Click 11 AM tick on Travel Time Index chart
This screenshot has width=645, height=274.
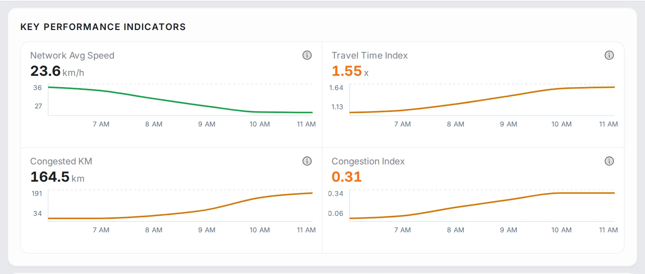click(x=609, y=124)
